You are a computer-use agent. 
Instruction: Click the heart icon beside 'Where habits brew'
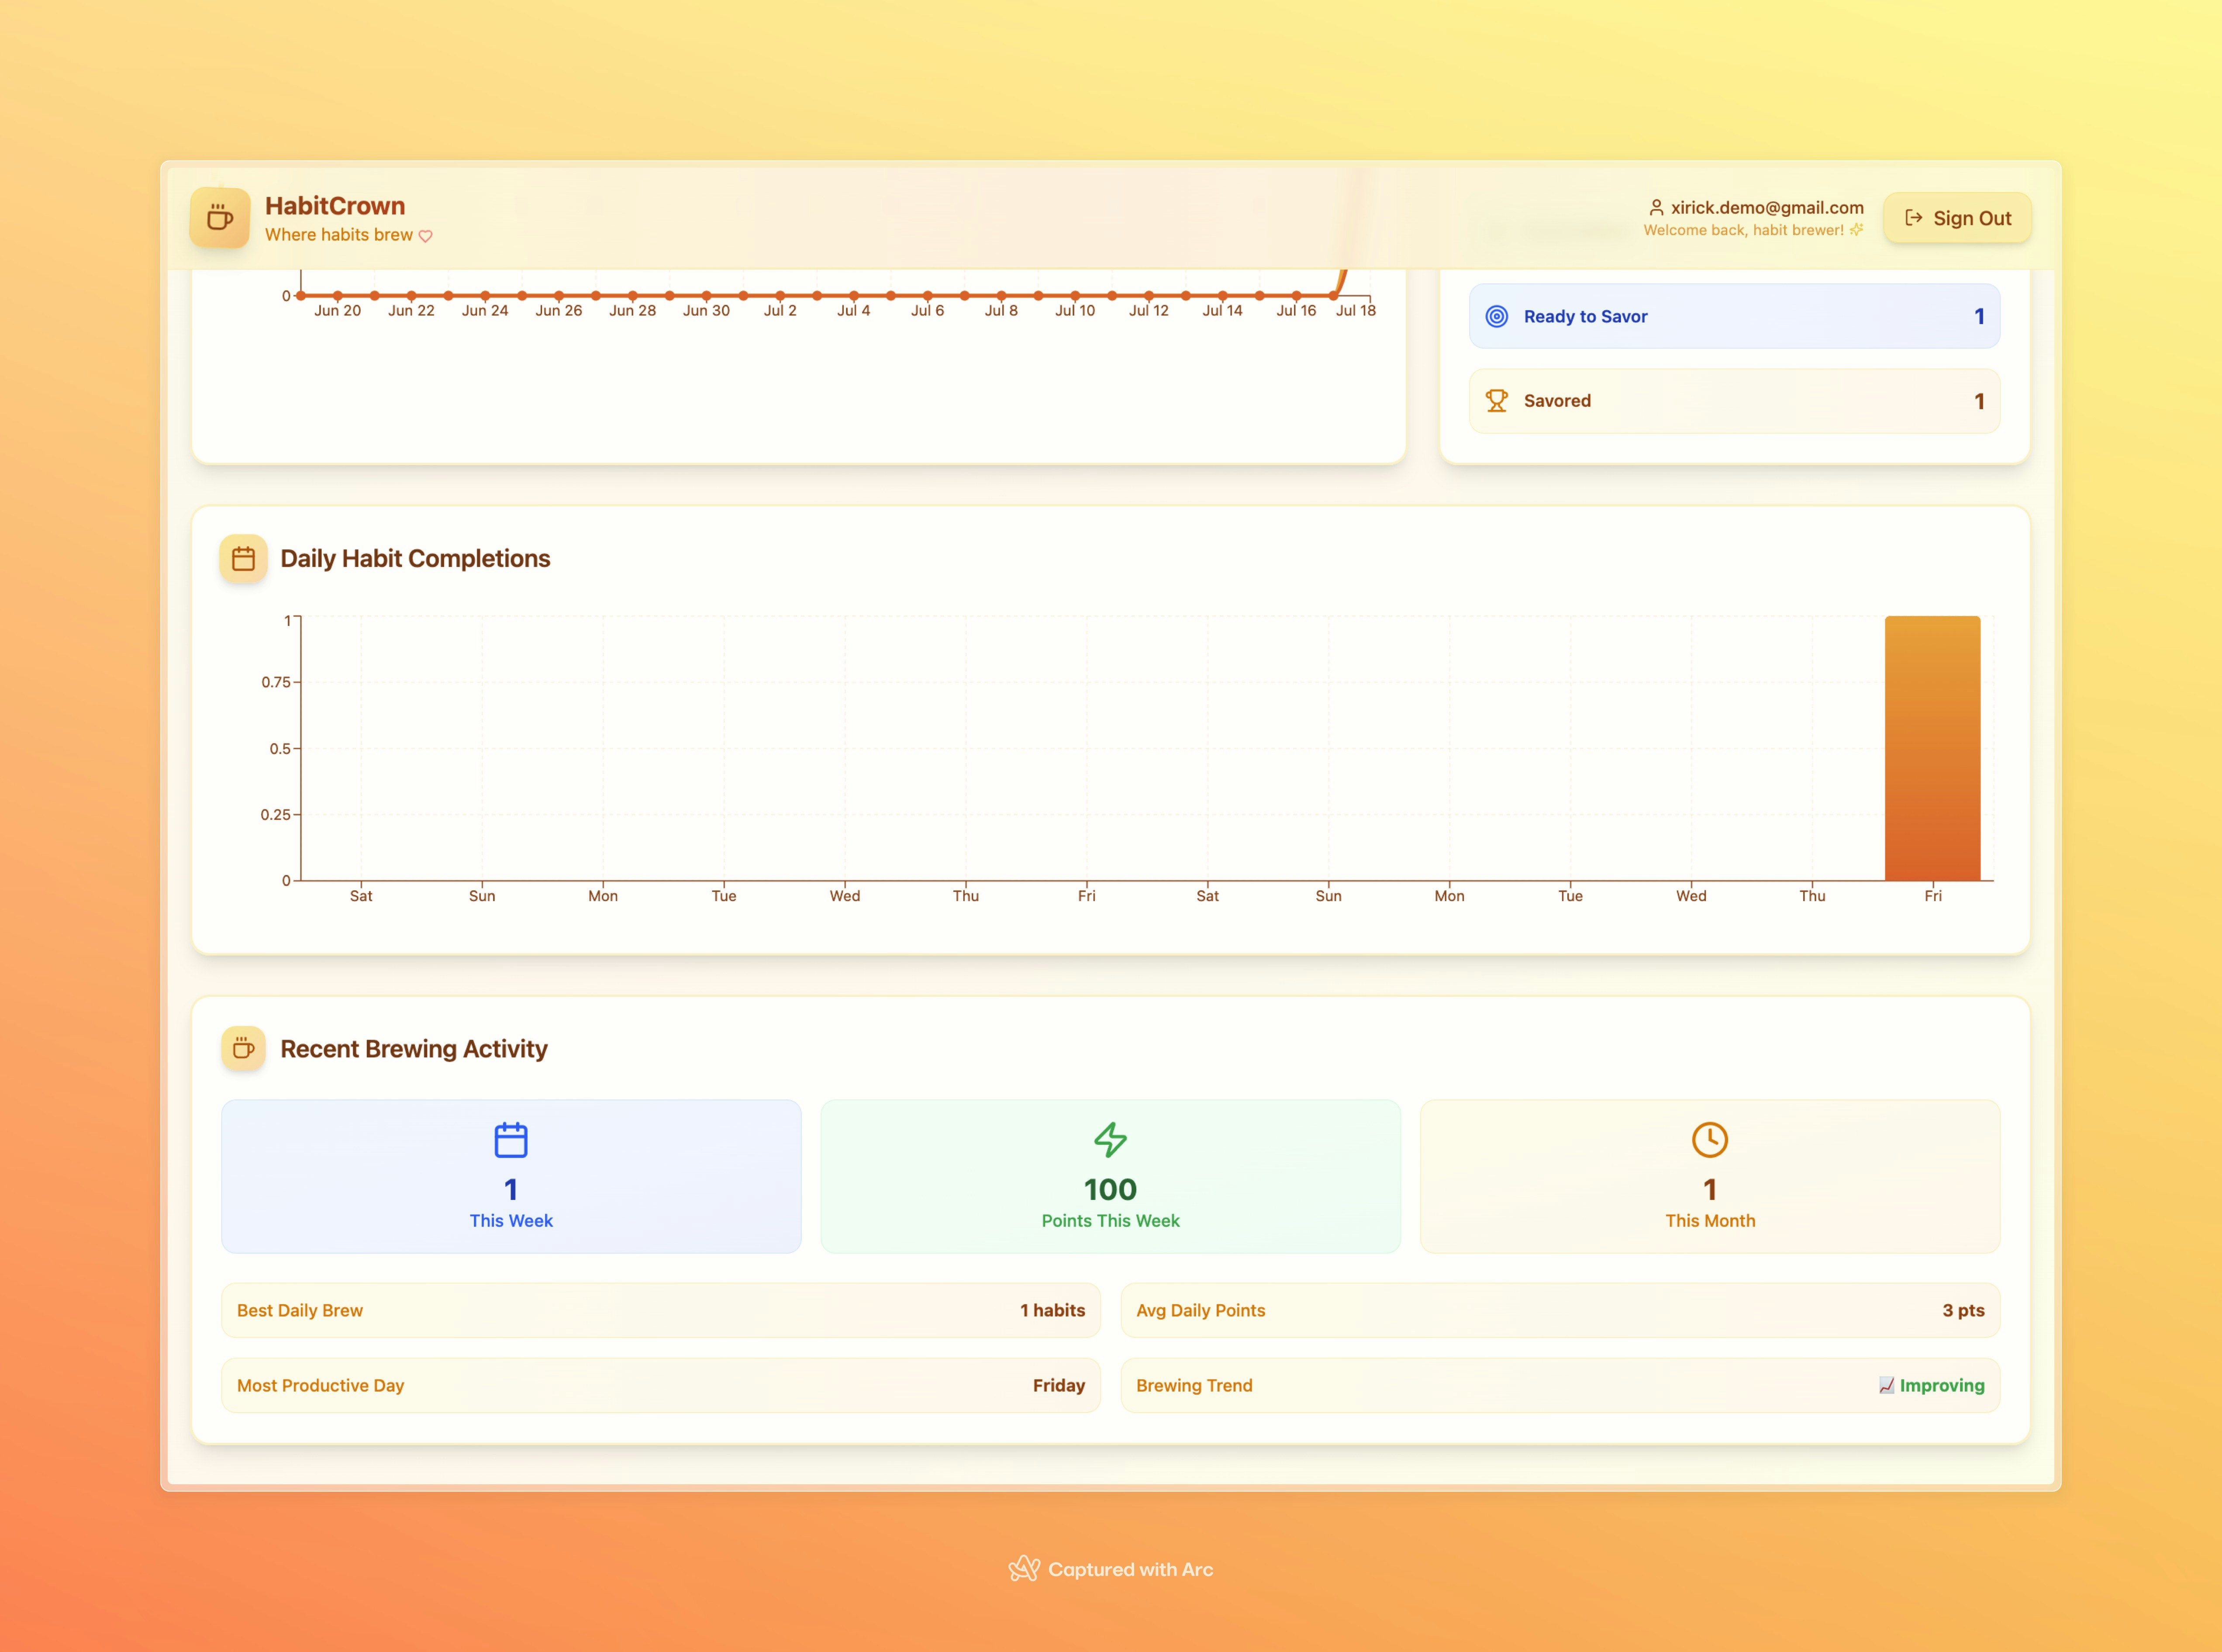point(426,236)
